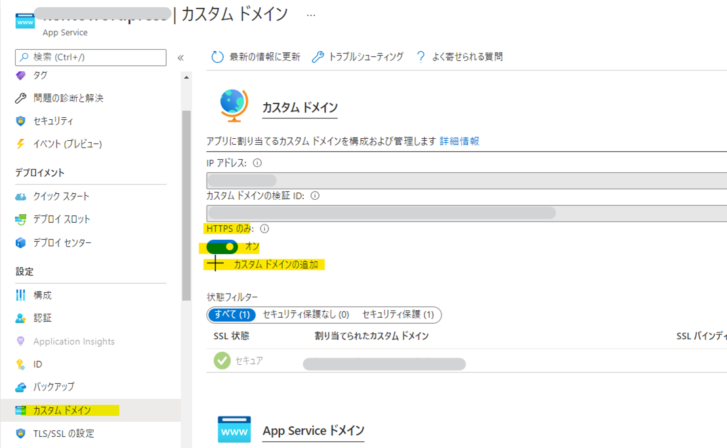Open デプロイ センター menu item
This screenshot has width=727, height=448.
tap(62, 243)
